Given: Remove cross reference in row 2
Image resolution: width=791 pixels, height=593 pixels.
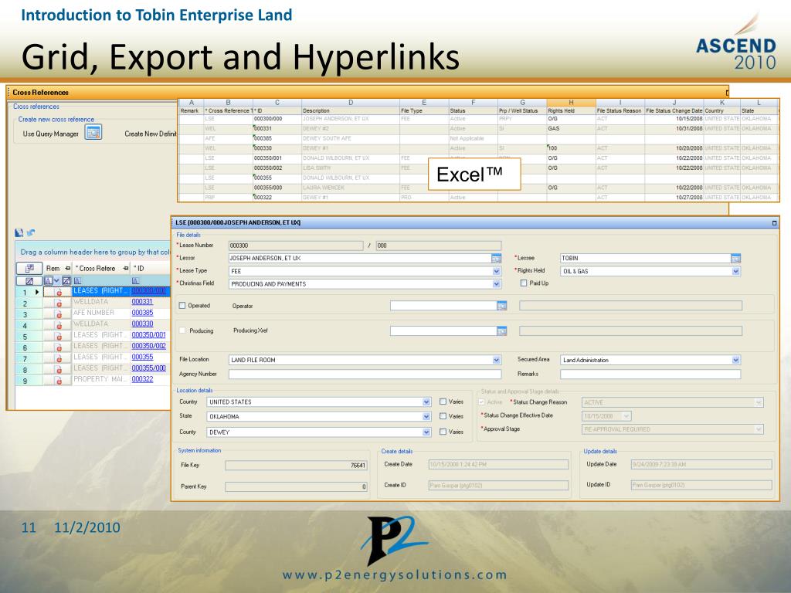Looking at the screenshot, I should (x=59, y=303).
